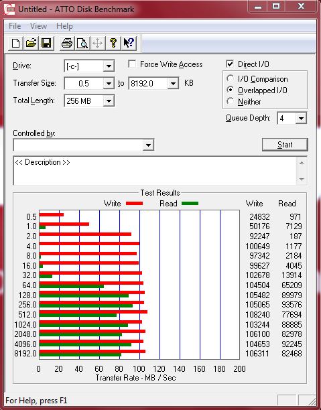Open Print Preview toolbar icon
Screen dimensions: 321x410
82,43
